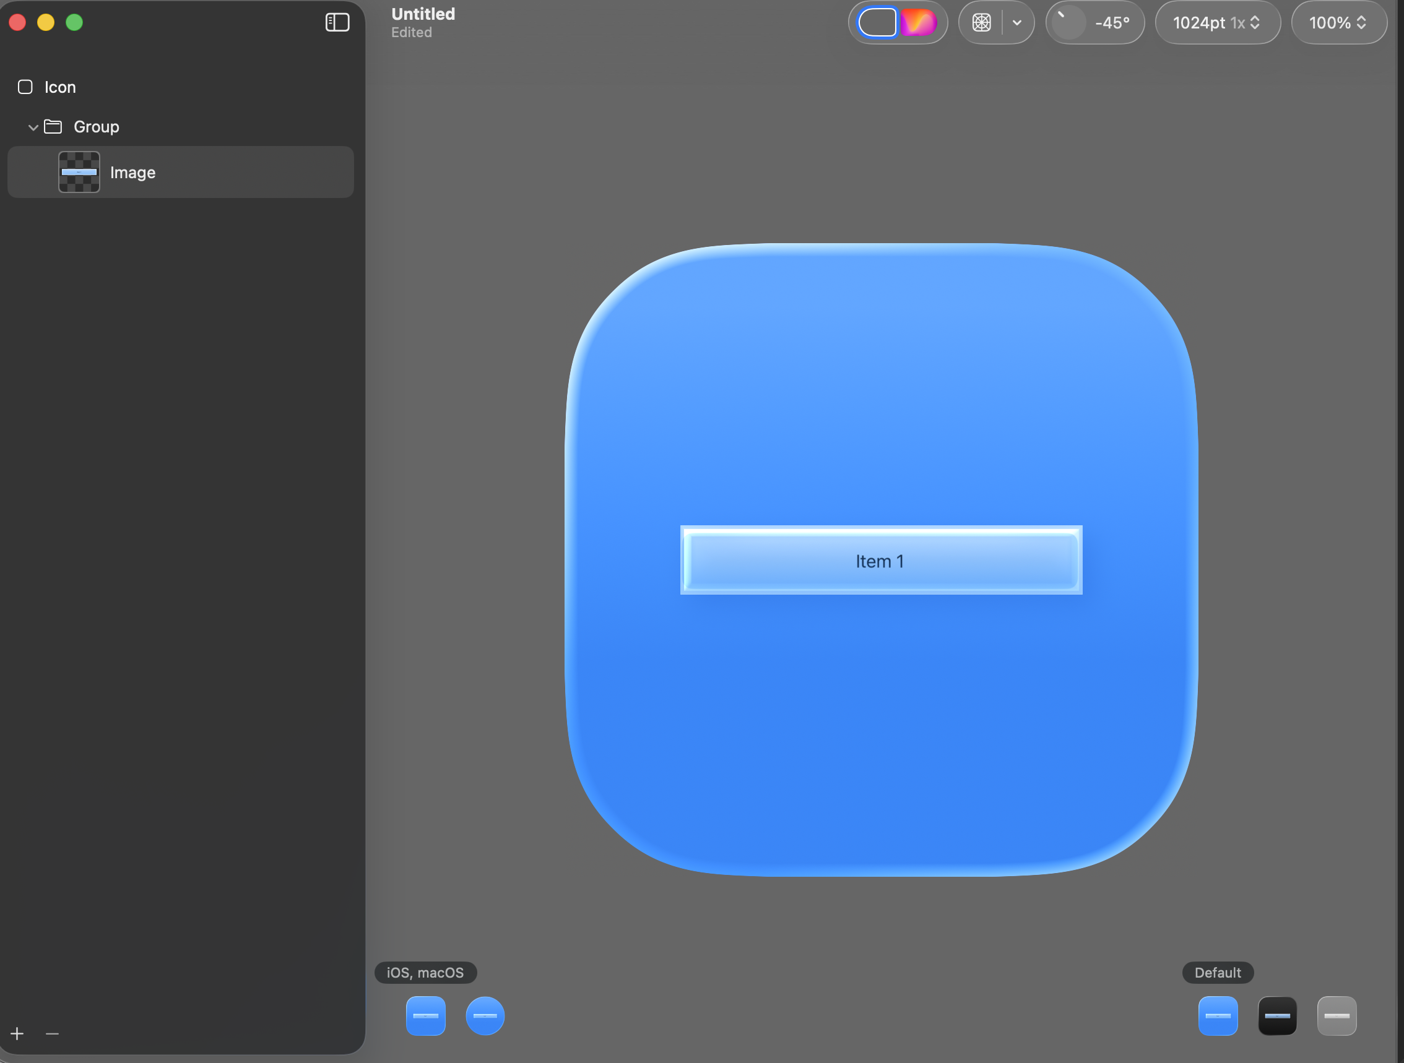This screenshot has height=1063, width=1404.
Task: Click the light angle dial knob
Action: 1068,23
